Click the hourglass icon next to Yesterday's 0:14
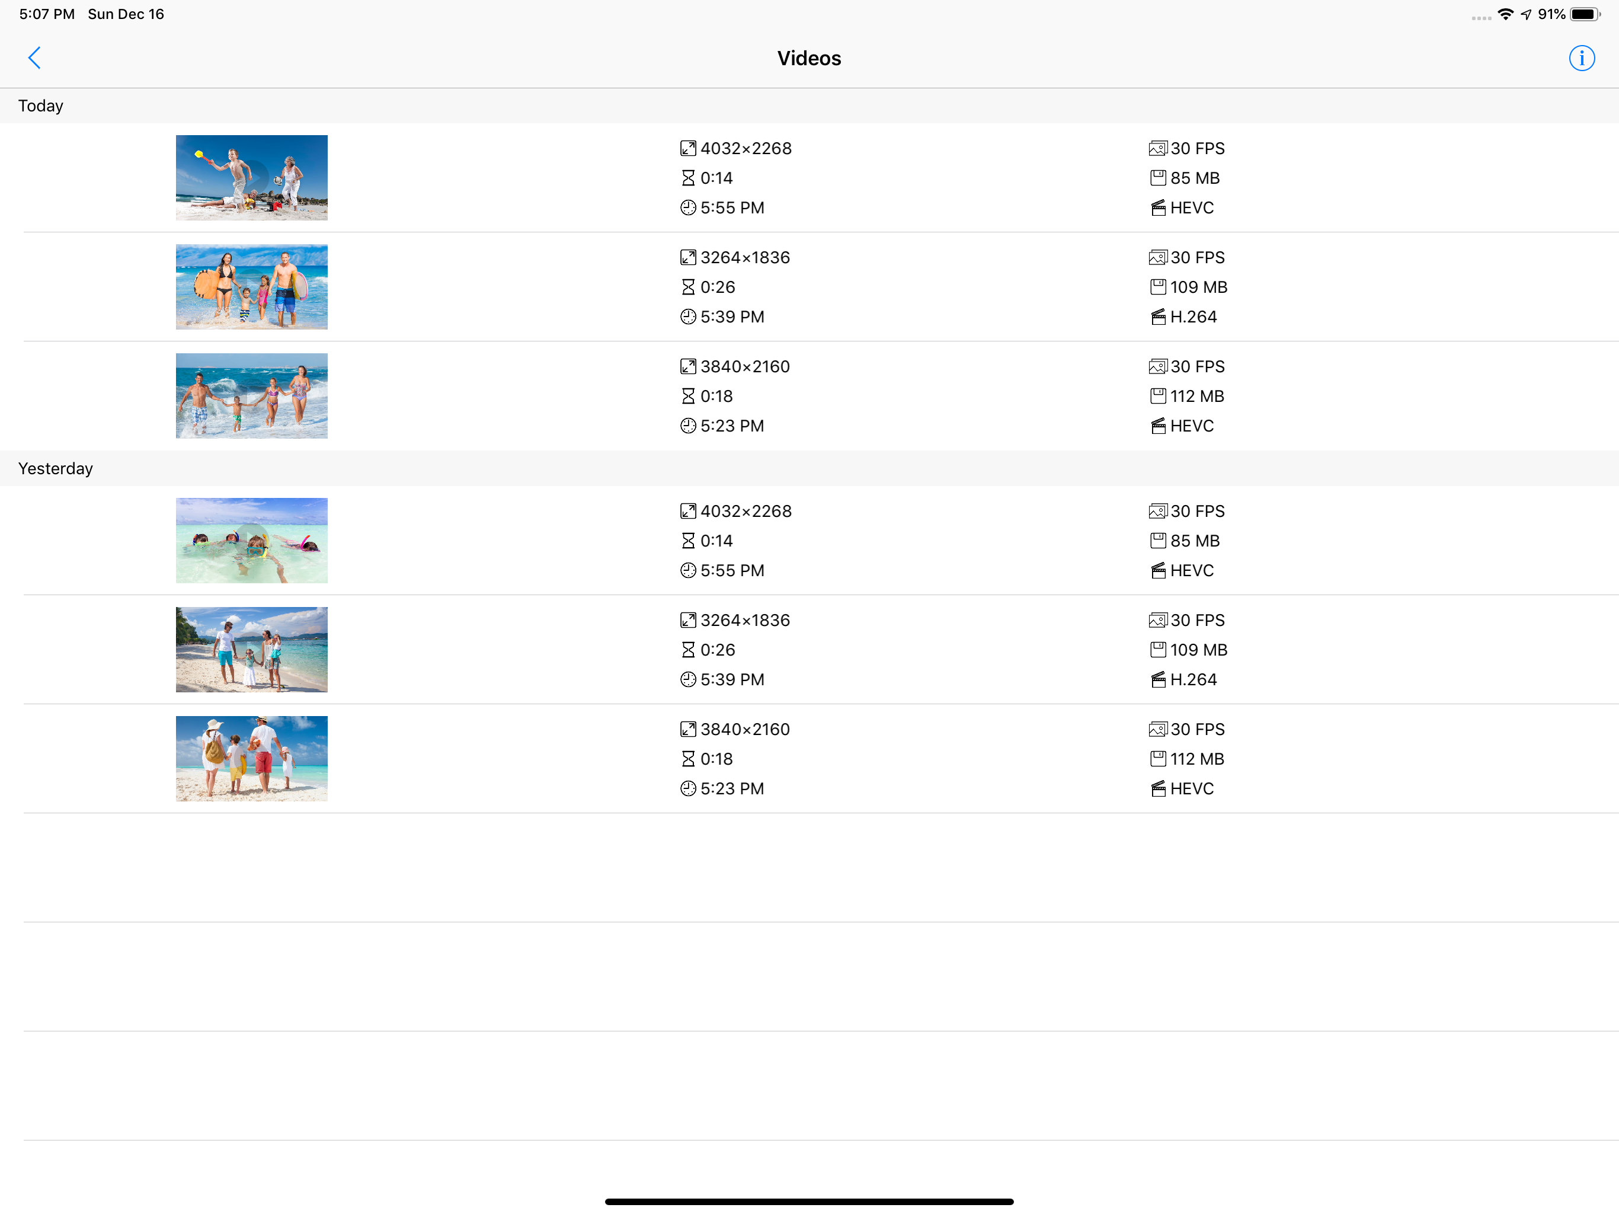Viewport: 1619px width, 1214px height. 687,541
